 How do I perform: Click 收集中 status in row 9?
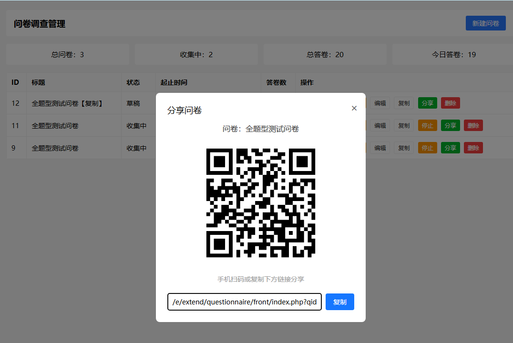click(x=136, y=148)
